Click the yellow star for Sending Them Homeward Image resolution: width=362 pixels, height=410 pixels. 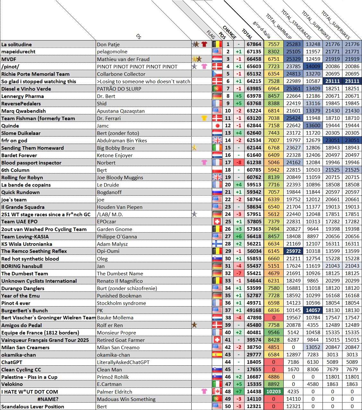pyautogui.click(x=194, y=148)
